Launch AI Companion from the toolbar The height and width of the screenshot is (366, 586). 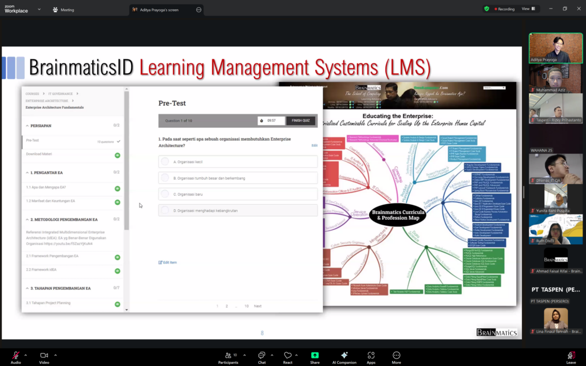(x=344, y=355)
